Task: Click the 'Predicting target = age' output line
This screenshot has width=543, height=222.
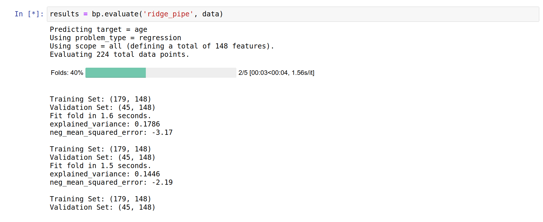Action: pyautogui.click(x=98, y=30)
